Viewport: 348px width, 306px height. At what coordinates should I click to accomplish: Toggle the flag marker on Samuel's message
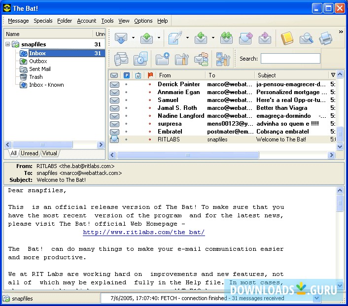[150, 100]
